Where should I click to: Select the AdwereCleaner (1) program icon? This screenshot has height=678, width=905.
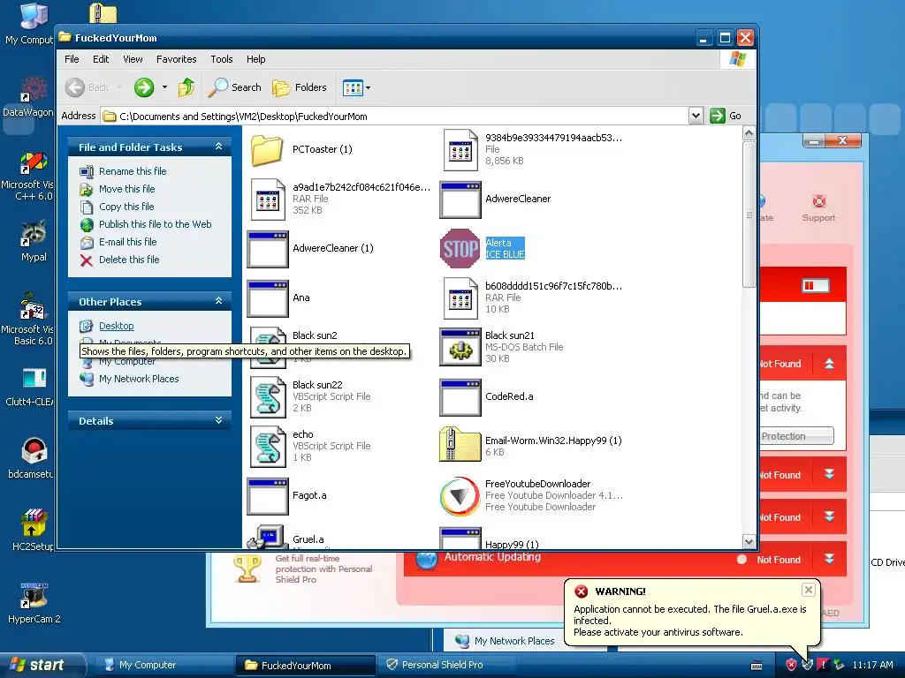pos(268,249)
